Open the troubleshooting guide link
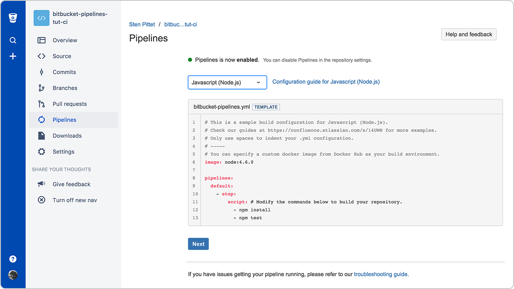 380,274
